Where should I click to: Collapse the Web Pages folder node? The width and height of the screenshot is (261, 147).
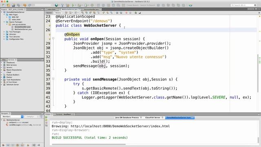click(x=4, y=15)
